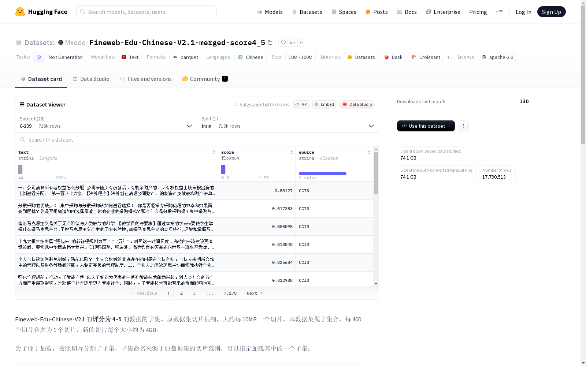The width and height of the screenshot is (586, 366).
Task: Click Next page in pagination
Action: [255, 293]
